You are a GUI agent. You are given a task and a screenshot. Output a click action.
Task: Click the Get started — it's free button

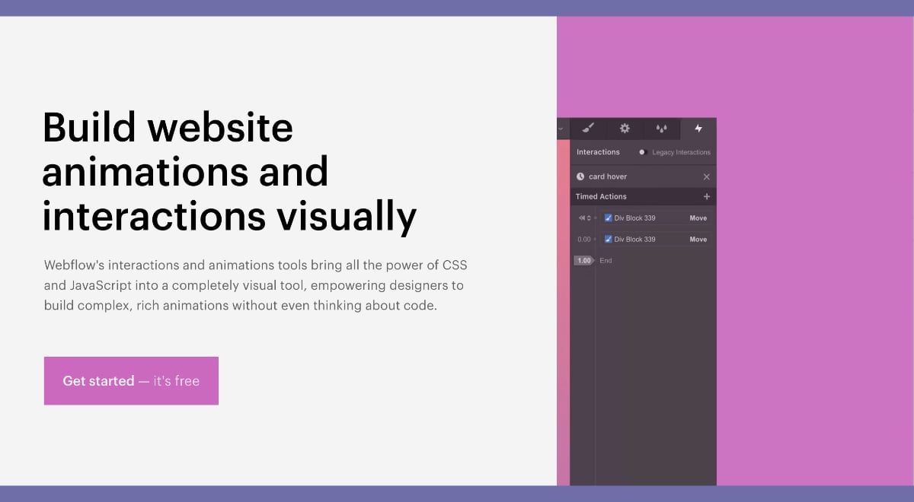[x=131, y=381]
